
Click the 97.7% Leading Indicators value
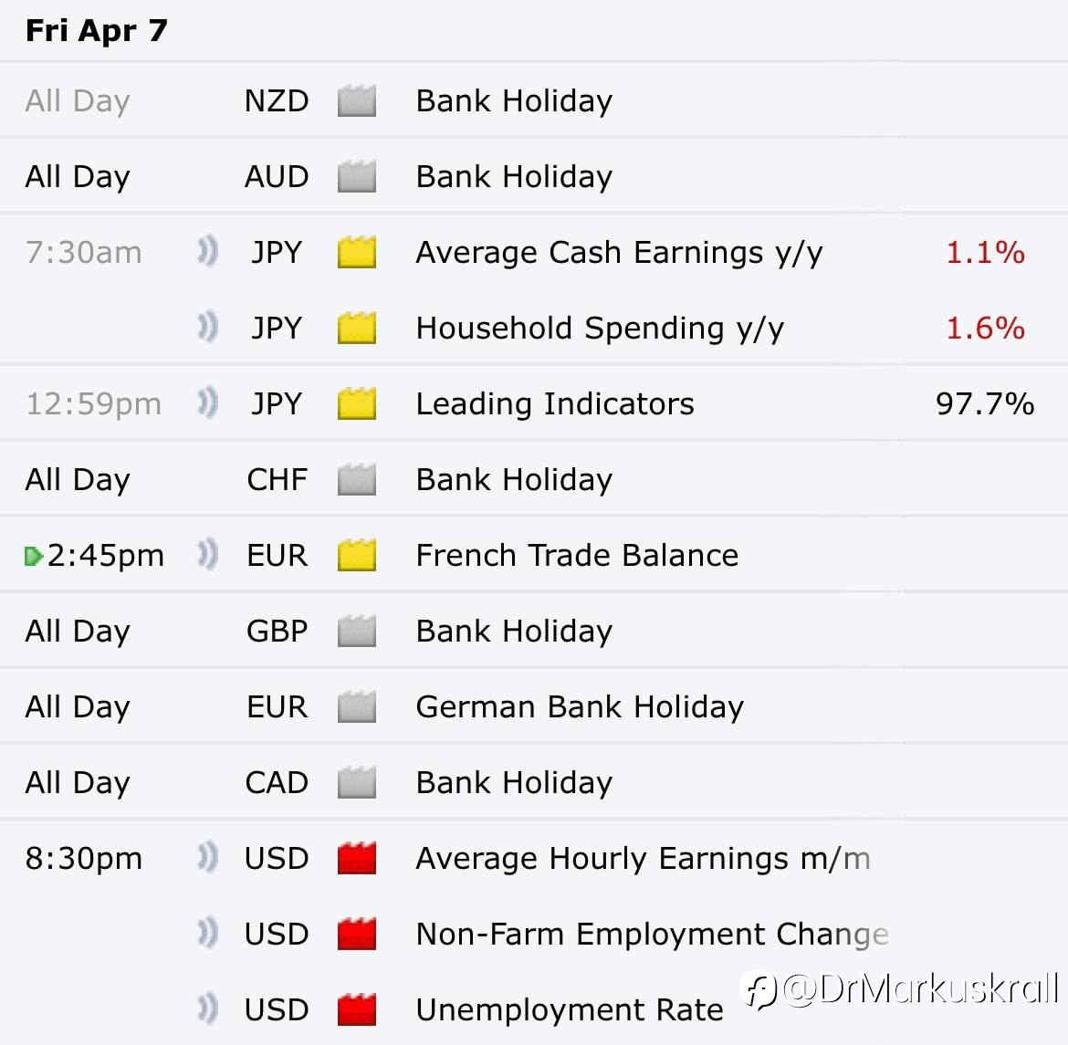(x=985, y=404)
